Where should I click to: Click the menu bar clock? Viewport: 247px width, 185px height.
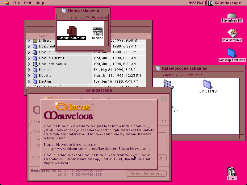tap(196, 3)
